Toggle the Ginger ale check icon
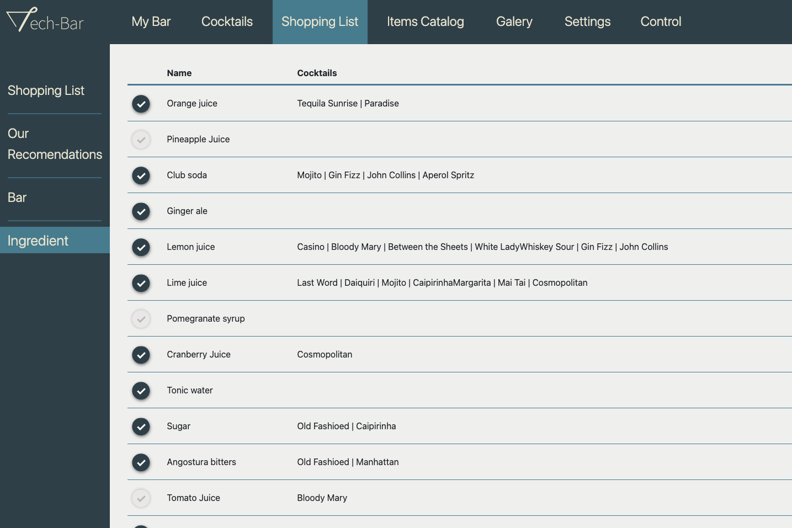Image resolution: width=792 pixels, height=528 pixels. click(x=141, y=211)
